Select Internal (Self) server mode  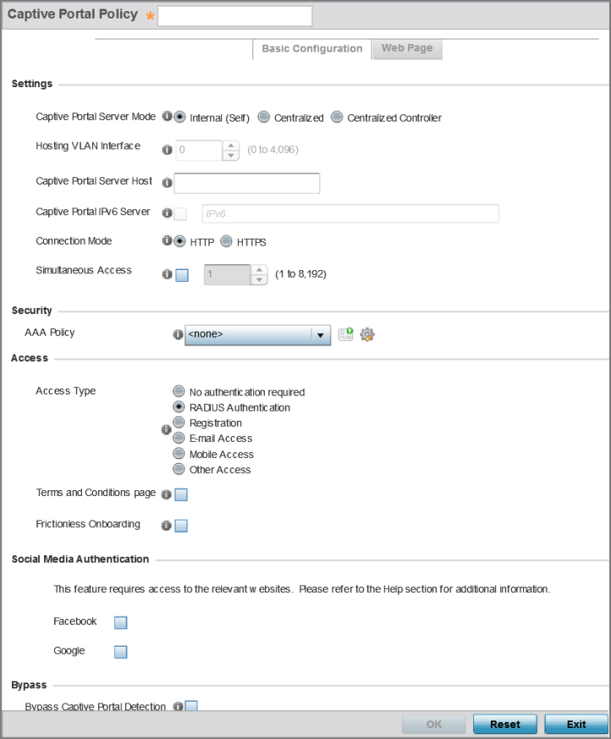pos(179,117)
